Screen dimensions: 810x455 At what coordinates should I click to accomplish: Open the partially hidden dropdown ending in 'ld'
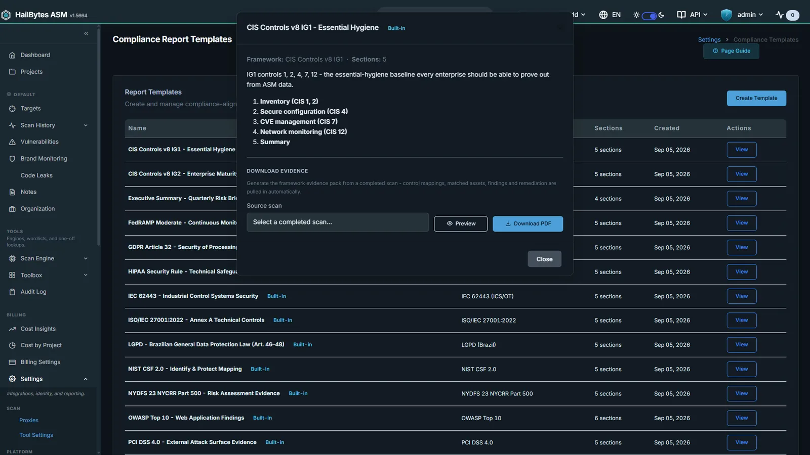580,15
